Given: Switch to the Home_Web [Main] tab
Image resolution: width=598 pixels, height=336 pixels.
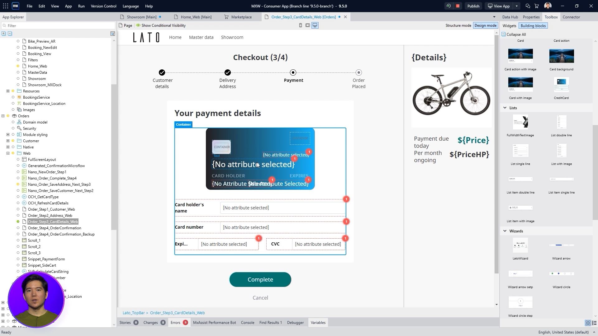Looking at the screenshot, I should coord(196,17).
